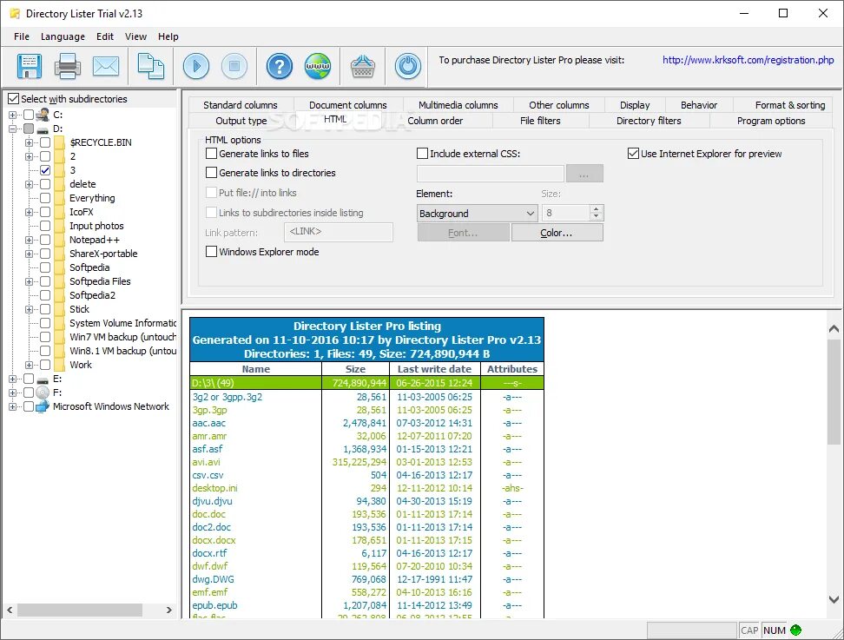Start listing with the Play toolbar icon

tap(196, 66)
